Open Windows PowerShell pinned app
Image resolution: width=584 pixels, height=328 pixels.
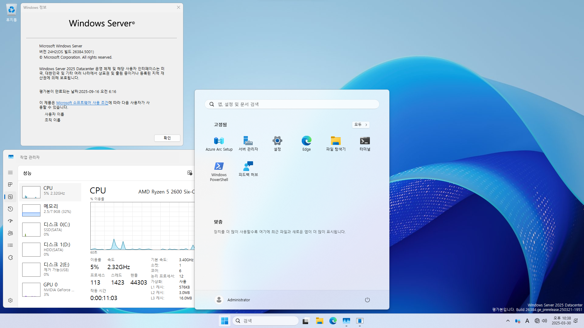click(x=219, y=171)
